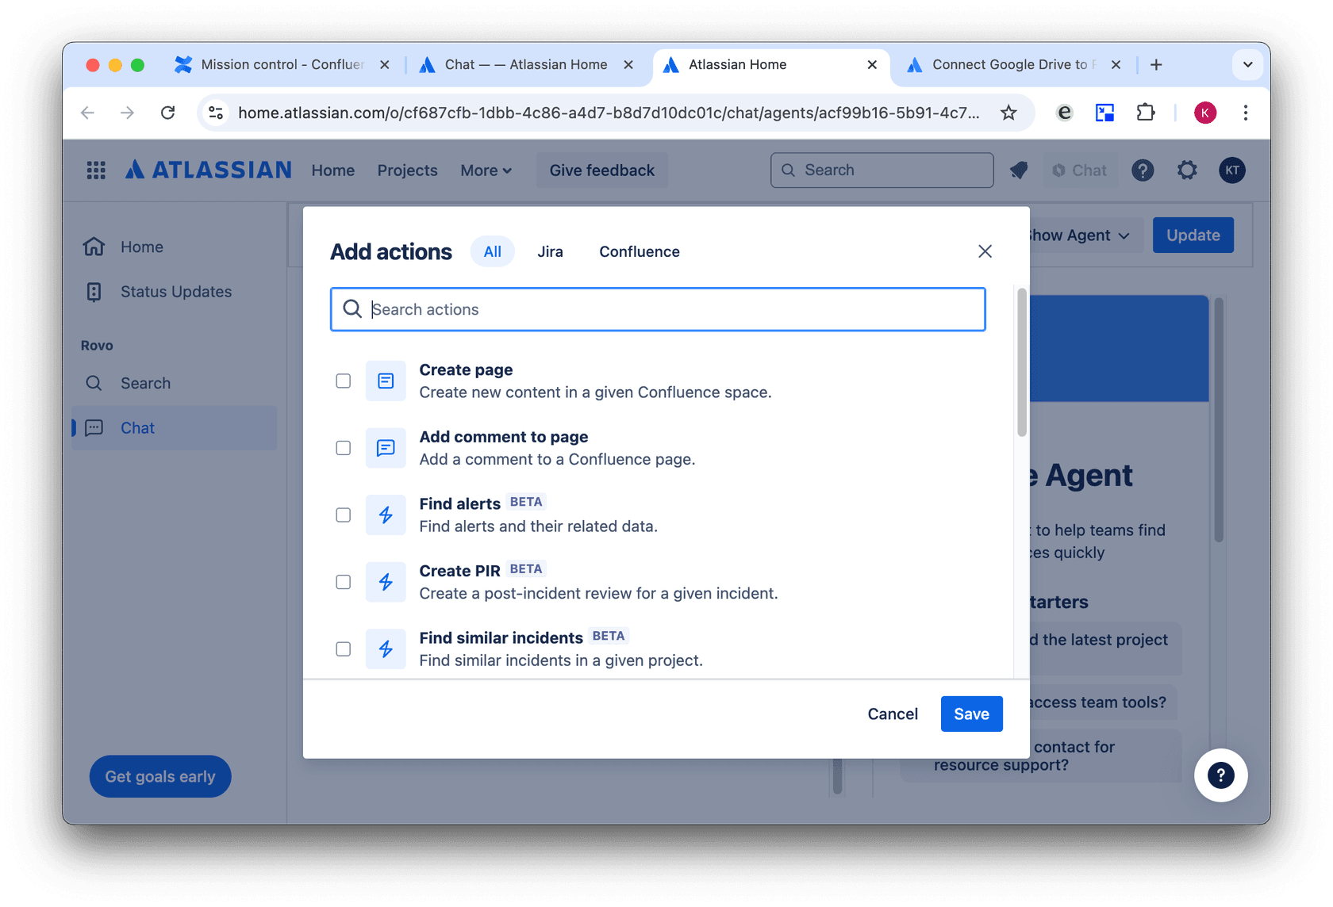Expand the Show Agent dropdown
This screenshot has height=907, width=1333.
1078,235
